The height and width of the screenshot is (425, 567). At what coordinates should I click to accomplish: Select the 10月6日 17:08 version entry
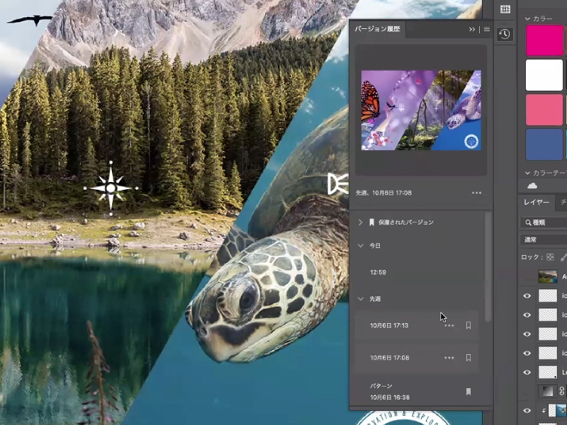pos(417,358)
